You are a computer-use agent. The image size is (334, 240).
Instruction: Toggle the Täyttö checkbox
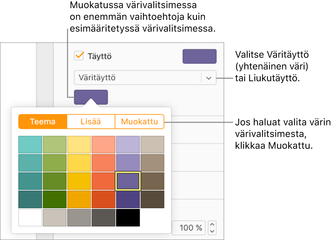coord(79,56)
